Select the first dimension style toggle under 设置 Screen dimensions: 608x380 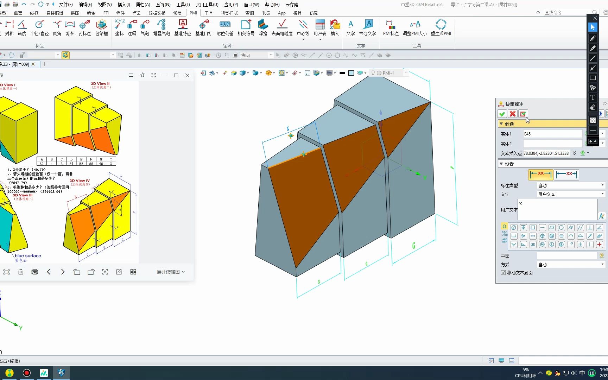[540, 175]
